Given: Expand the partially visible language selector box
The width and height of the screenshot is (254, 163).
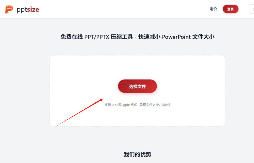Looking at the screenshot, I should [251, 9].
